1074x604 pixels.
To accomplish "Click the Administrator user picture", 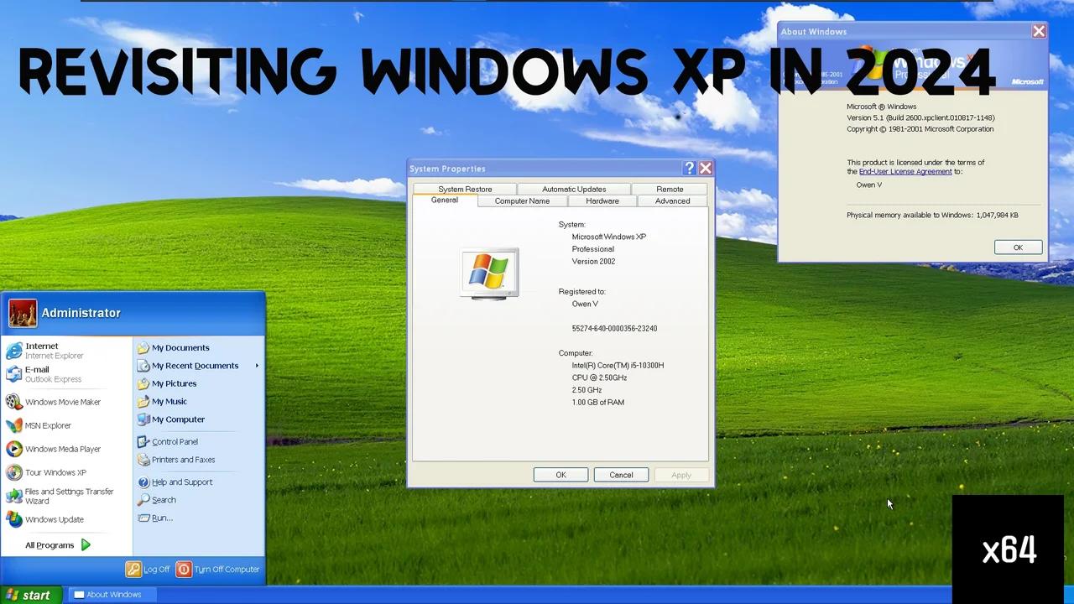I will [23, 313].
